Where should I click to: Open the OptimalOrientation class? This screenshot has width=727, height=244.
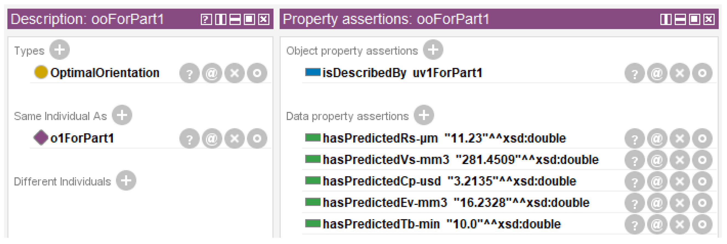tap(104, 73)
